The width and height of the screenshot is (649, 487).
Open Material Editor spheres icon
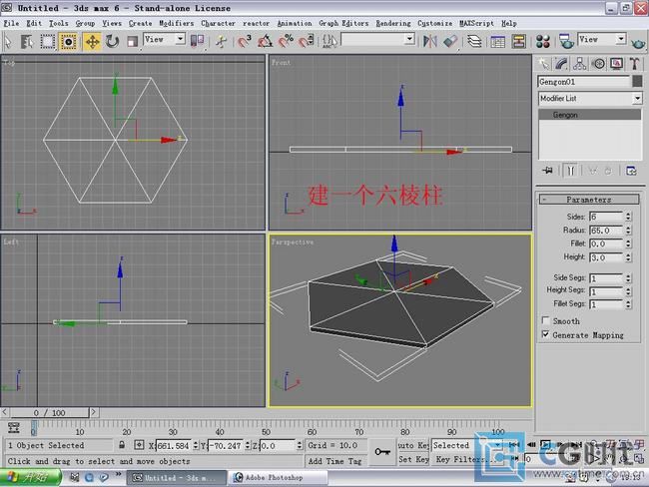[542, 41]
